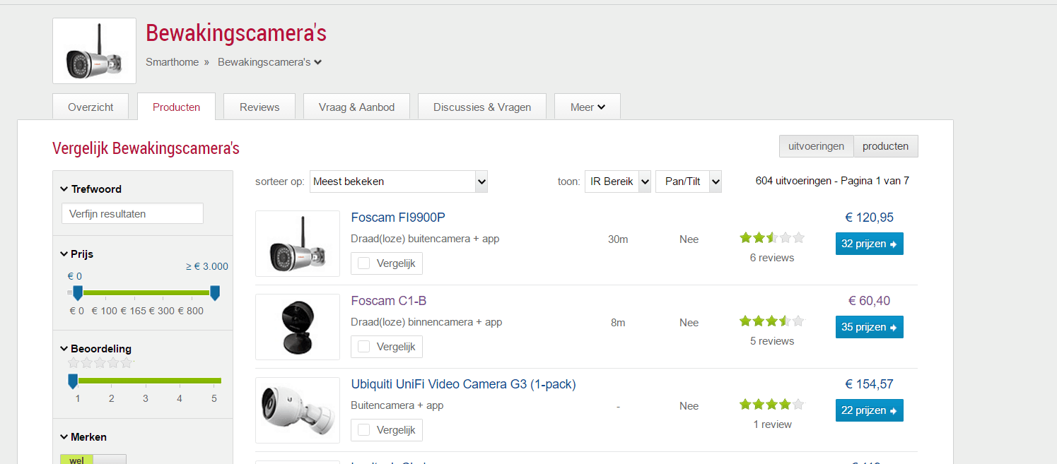The image size is (1057, 464).
Task: Click the star rating of Foscam C1-B
Action: tap(772, 321)
